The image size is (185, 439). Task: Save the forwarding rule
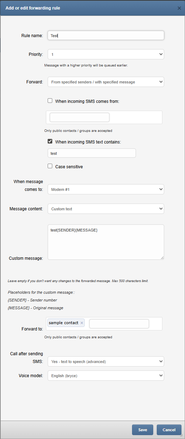click(x=143, y=430)
